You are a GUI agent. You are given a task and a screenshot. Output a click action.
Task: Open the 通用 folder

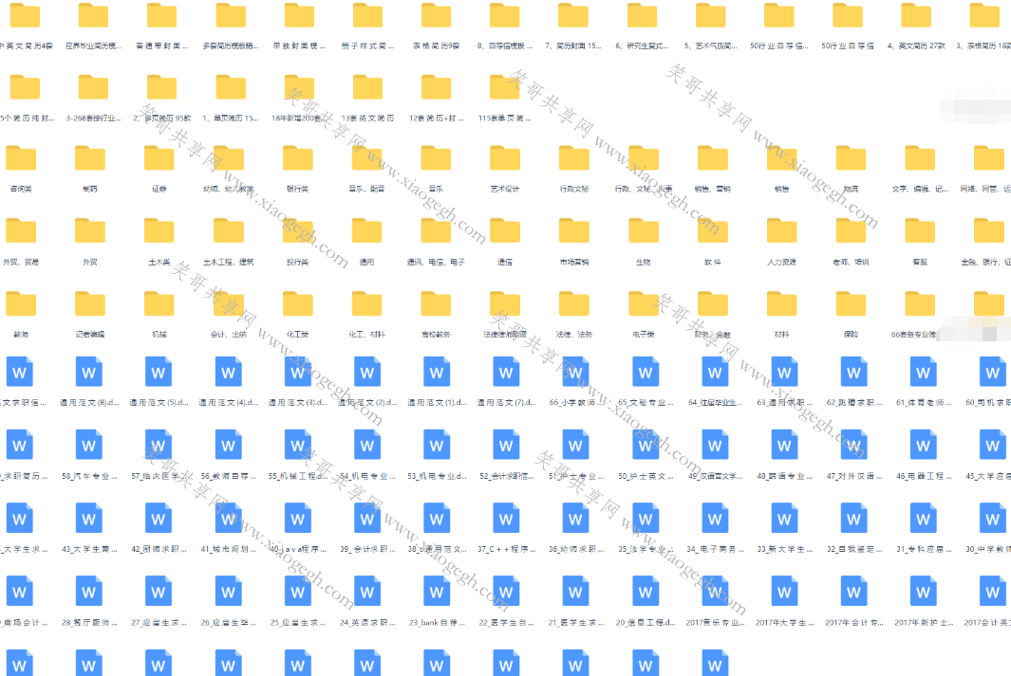click(366, 231)
